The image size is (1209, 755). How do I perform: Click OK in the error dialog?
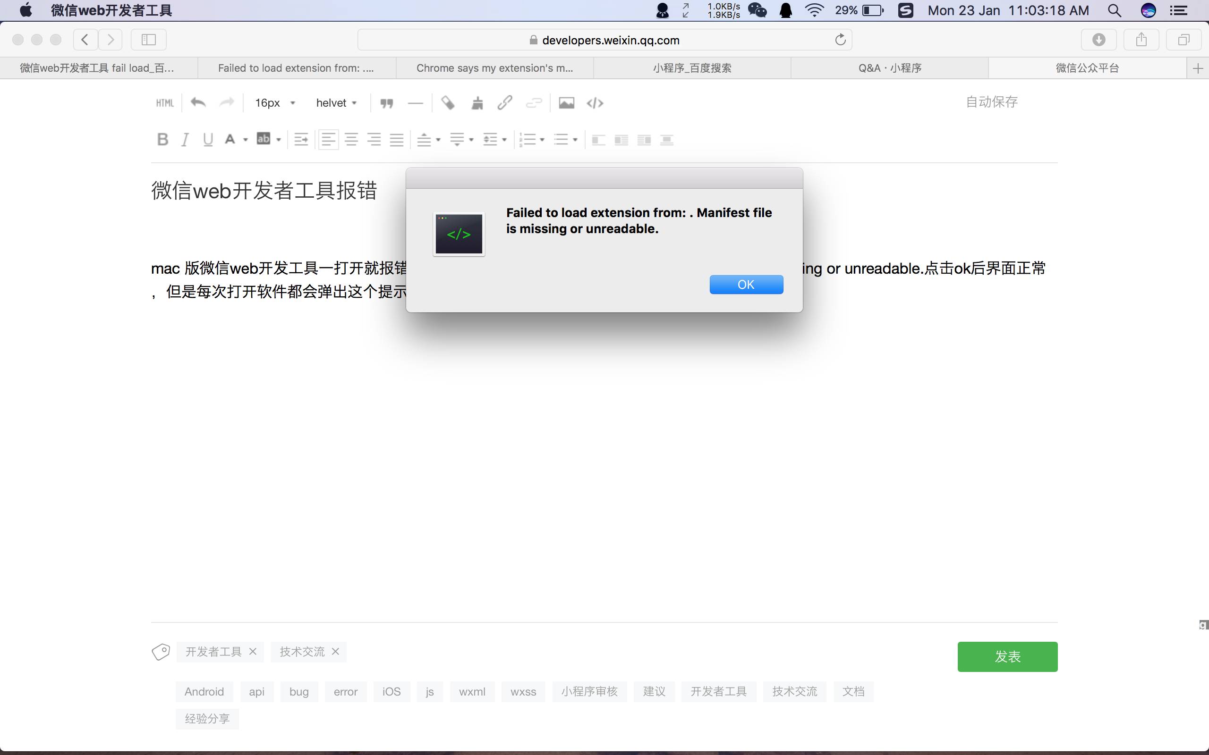pos(746,284)
